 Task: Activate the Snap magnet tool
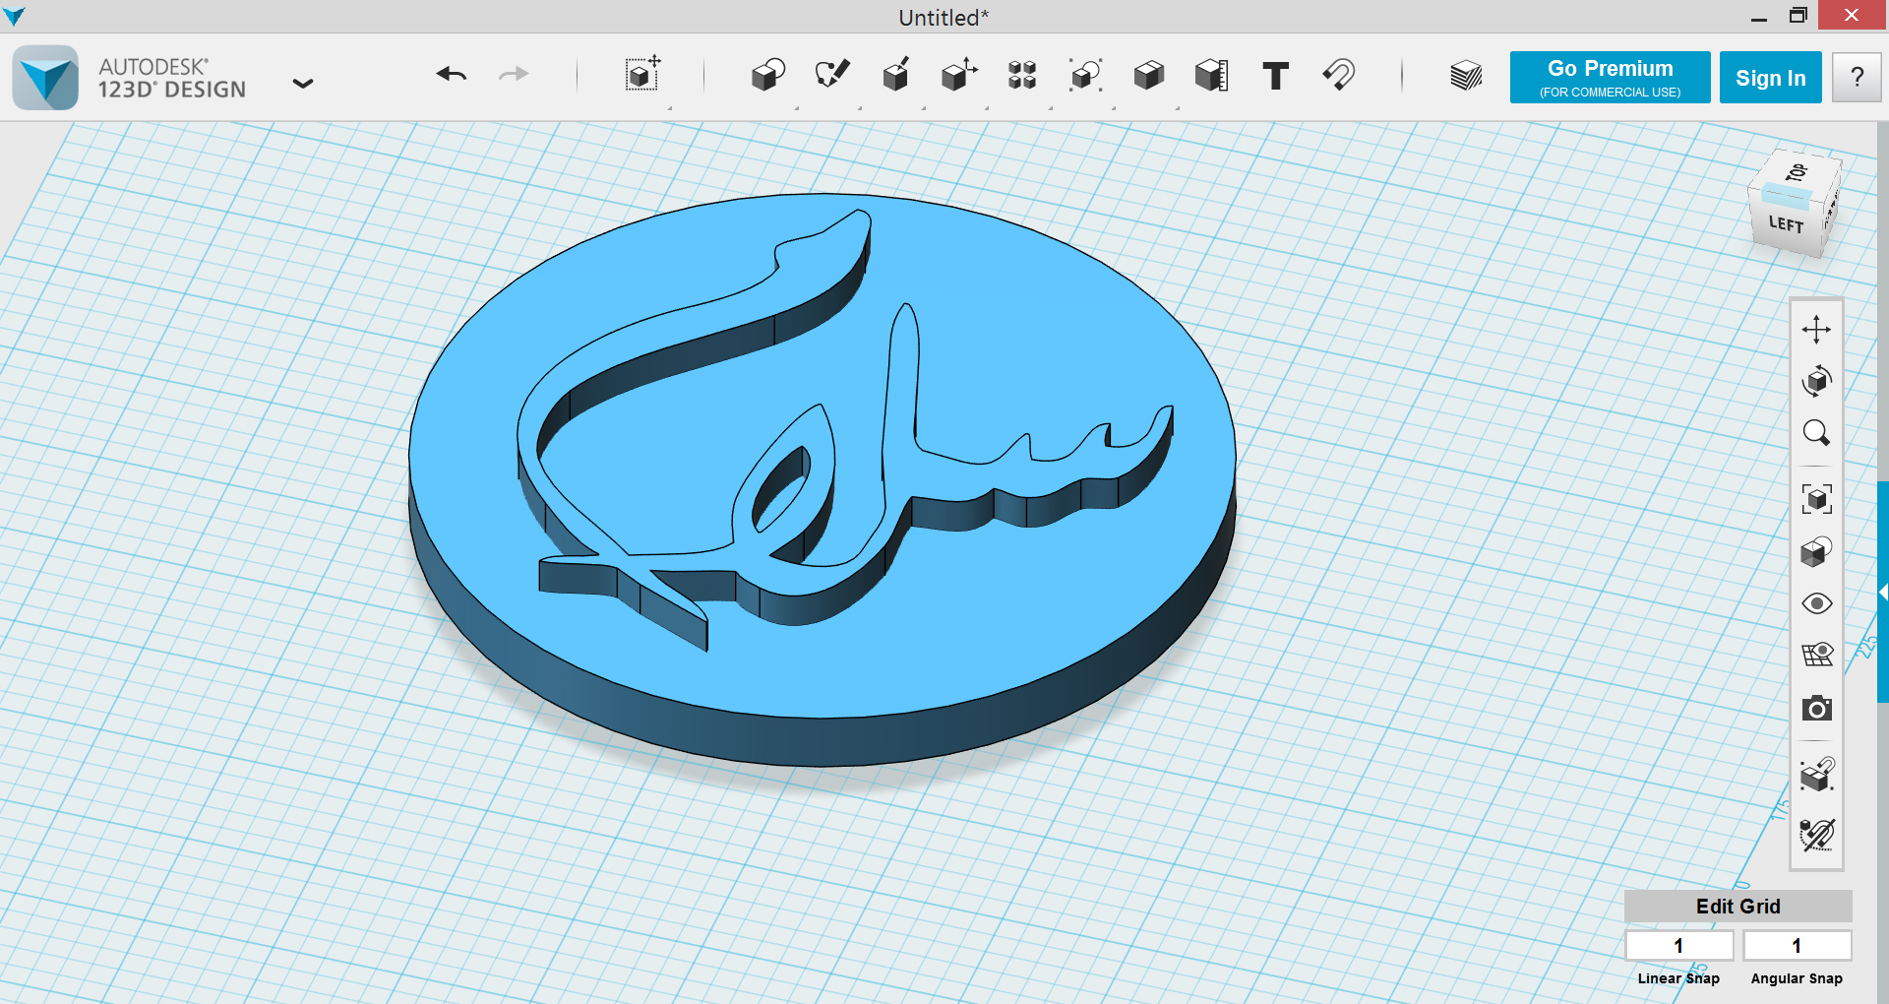1339,75
